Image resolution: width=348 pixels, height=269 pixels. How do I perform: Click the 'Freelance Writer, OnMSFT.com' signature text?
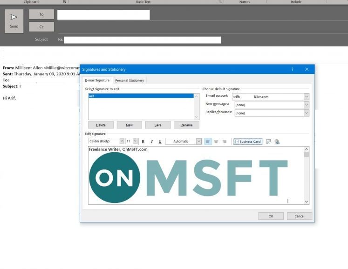tap(118, 149)
